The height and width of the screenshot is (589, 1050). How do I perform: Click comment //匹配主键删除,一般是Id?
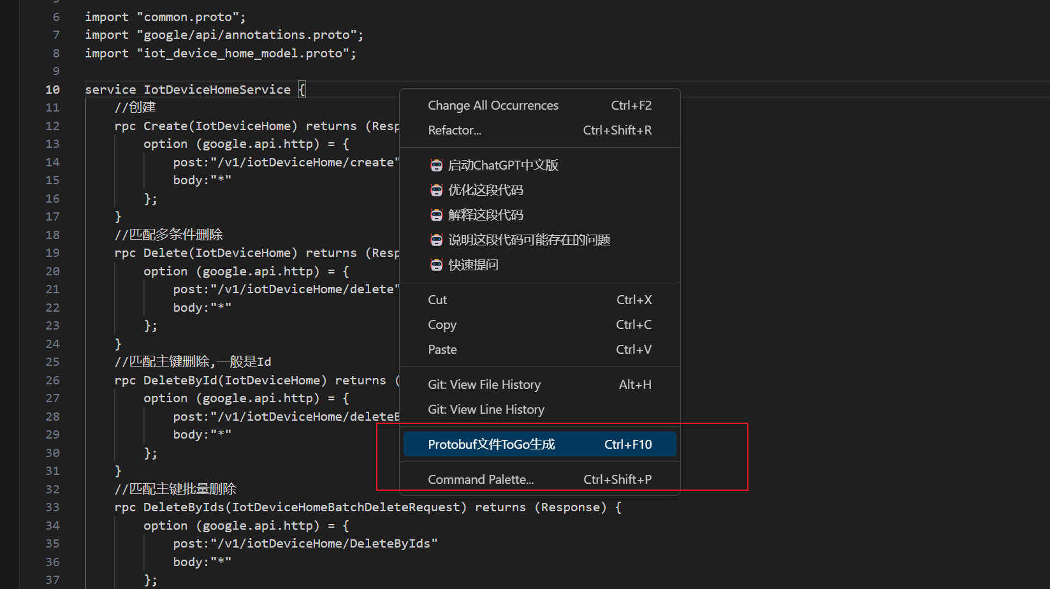coord(193,362)
